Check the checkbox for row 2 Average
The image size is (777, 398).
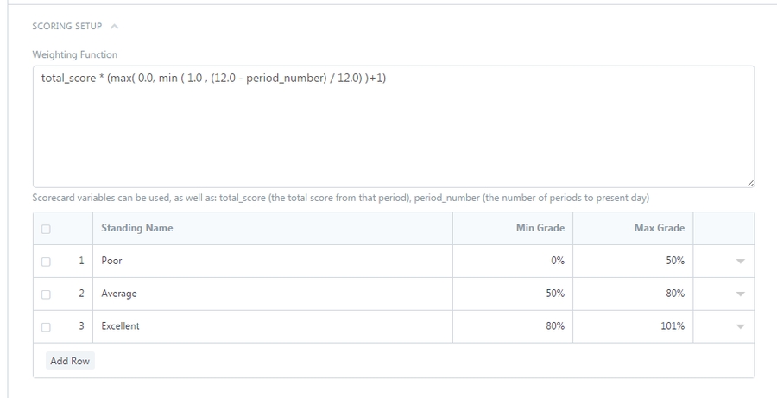click(46, 294)
